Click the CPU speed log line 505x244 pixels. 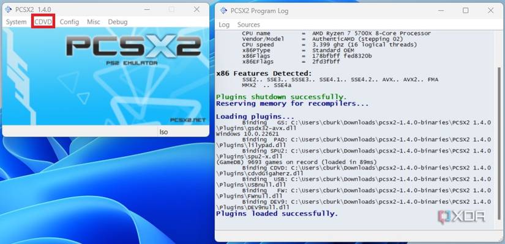coord(329,45)
